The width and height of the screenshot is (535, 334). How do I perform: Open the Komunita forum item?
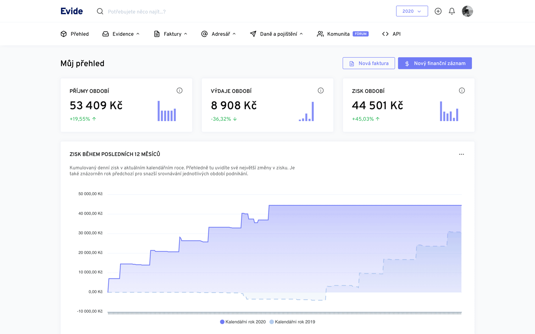342,34
